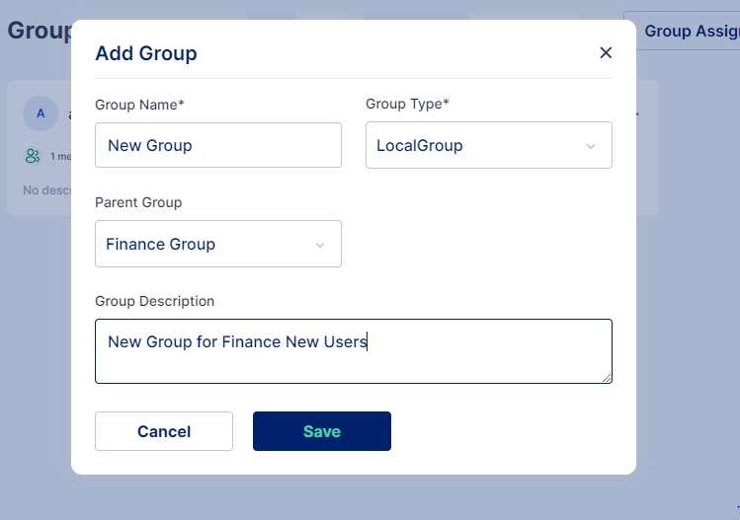Click the Add Group dialog title
The width and height of the screenshot is (740, 520).
(146, 53)
